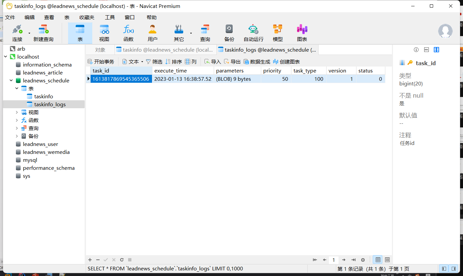Click the 排序 sort button
This screenshot has width=463, height=276.
(x=174, y=62)
